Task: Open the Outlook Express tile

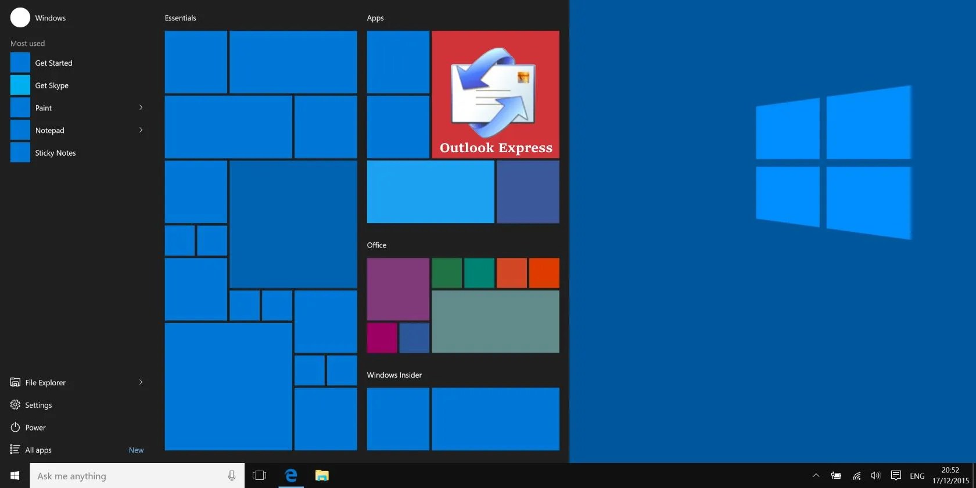Action: coord(496,95)
